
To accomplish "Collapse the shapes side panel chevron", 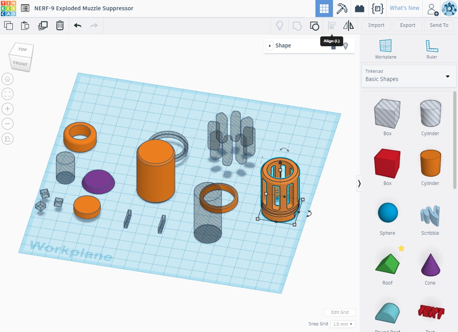I will click(x=359, y=183).
